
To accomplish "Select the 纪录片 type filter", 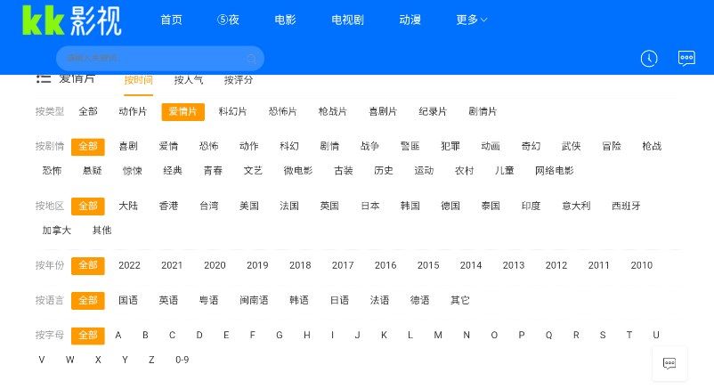I will tap(433, 111).
